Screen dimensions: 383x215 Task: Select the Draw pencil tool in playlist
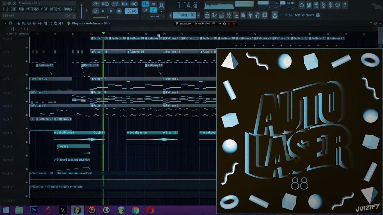18,23
